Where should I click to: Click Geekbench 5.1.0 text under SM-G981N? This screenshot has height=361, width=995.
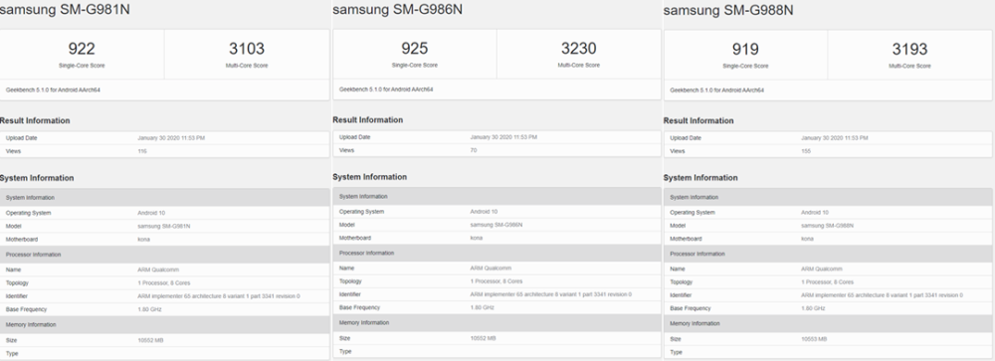54,90
